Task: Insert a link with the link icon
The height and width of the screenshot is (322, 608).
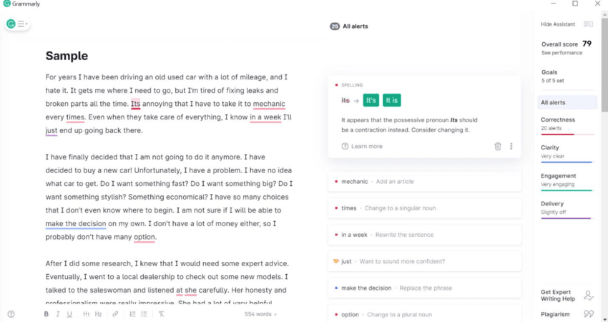Action: (x=115, y=314)
